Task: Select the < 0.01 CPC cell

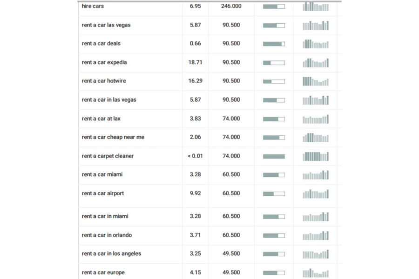Action: click(196, 156)
